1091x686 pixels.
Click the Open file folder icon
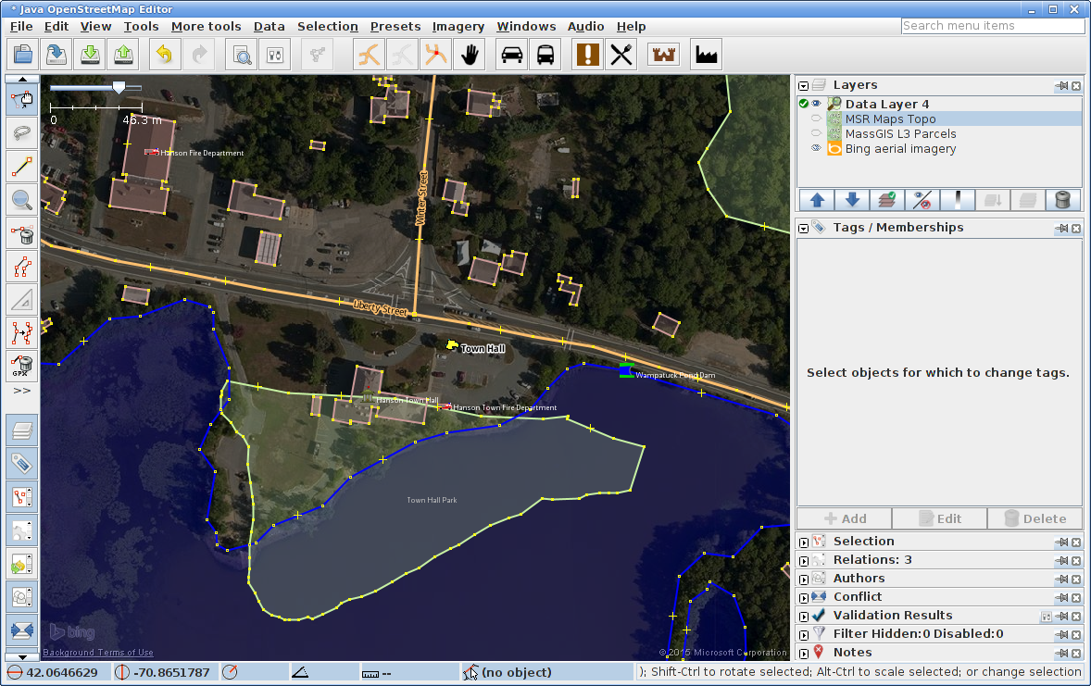coord(22,56)
